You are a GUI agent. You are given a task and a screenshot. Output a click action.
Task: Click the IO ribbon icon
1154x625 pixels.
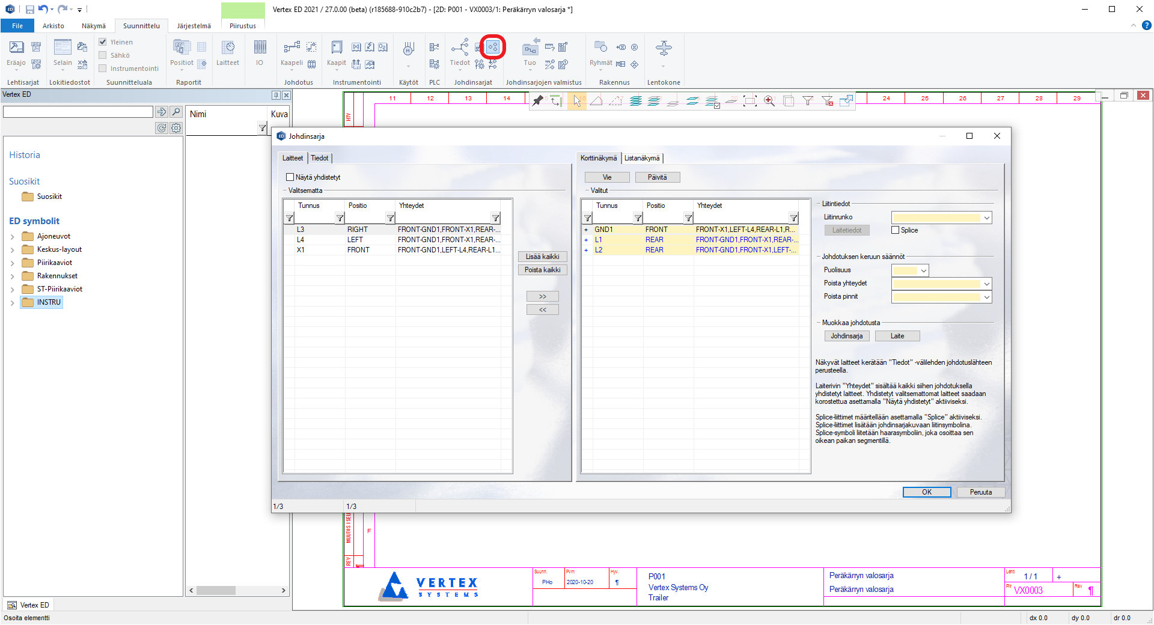click(x=260, y=52)
